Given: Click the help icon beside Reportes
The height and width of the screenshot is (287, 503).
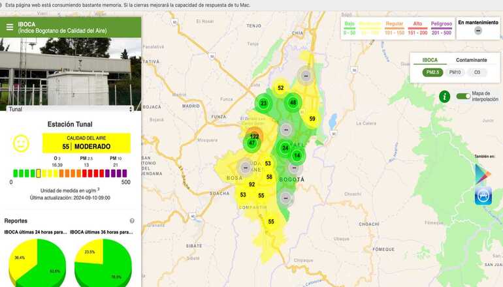Looking at the screenshot, I should point(132,221).
